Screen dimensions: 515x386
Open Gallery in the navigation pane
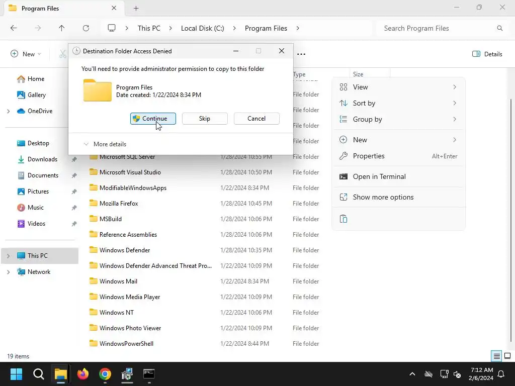[36, 95]
